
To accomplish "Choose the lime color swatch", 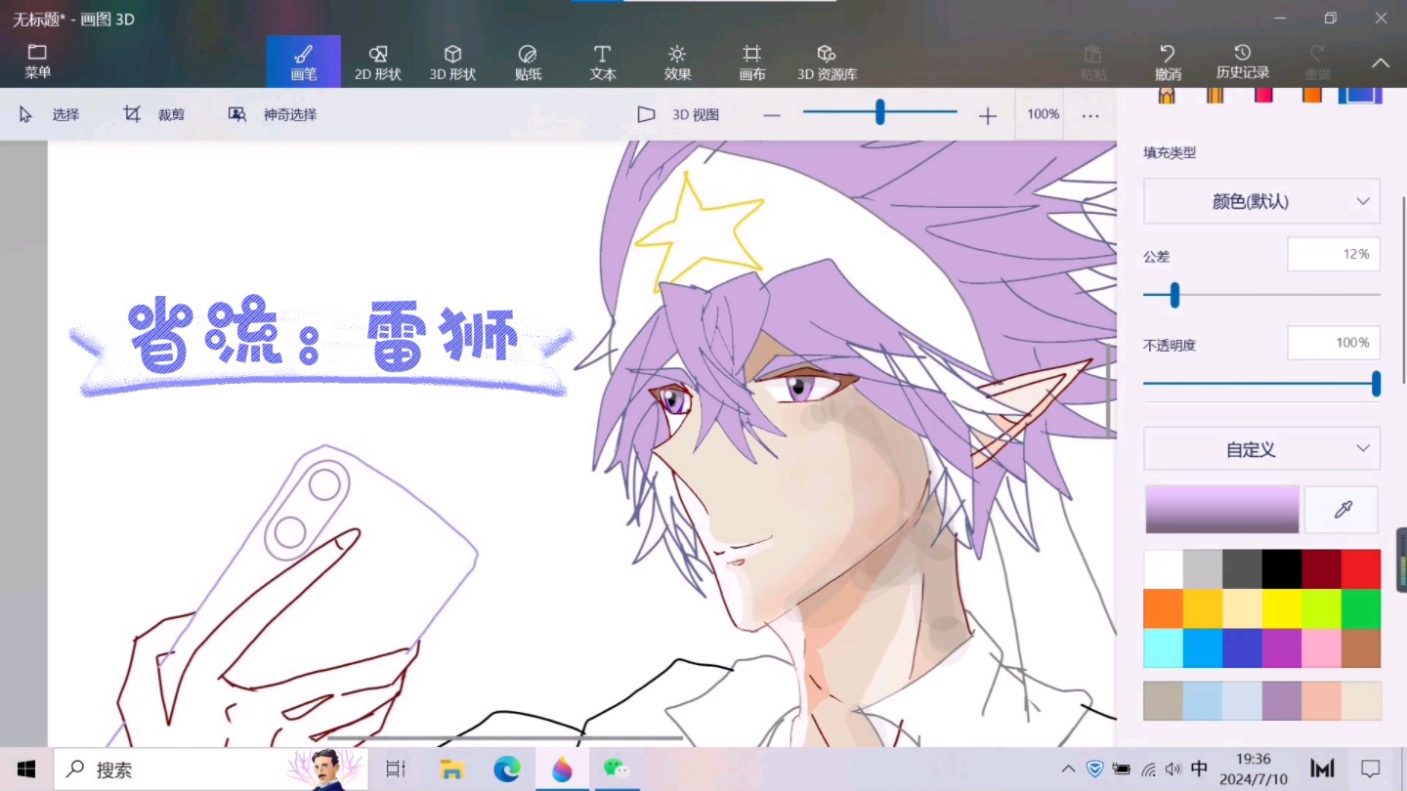I will tap(1321, 608).
